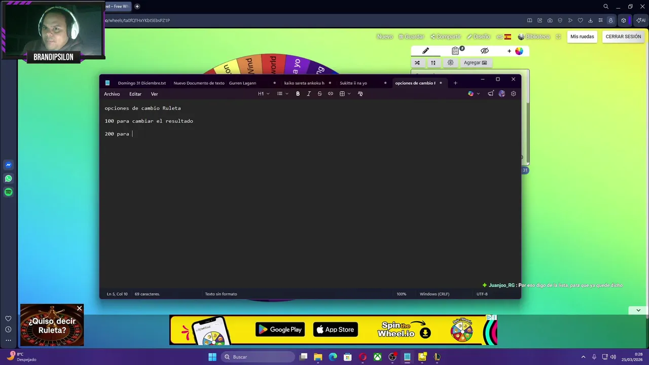Click browser snapshot camera icon
Image resolution: width=649 pixels, height=365 pixels.
pos(550,20)
